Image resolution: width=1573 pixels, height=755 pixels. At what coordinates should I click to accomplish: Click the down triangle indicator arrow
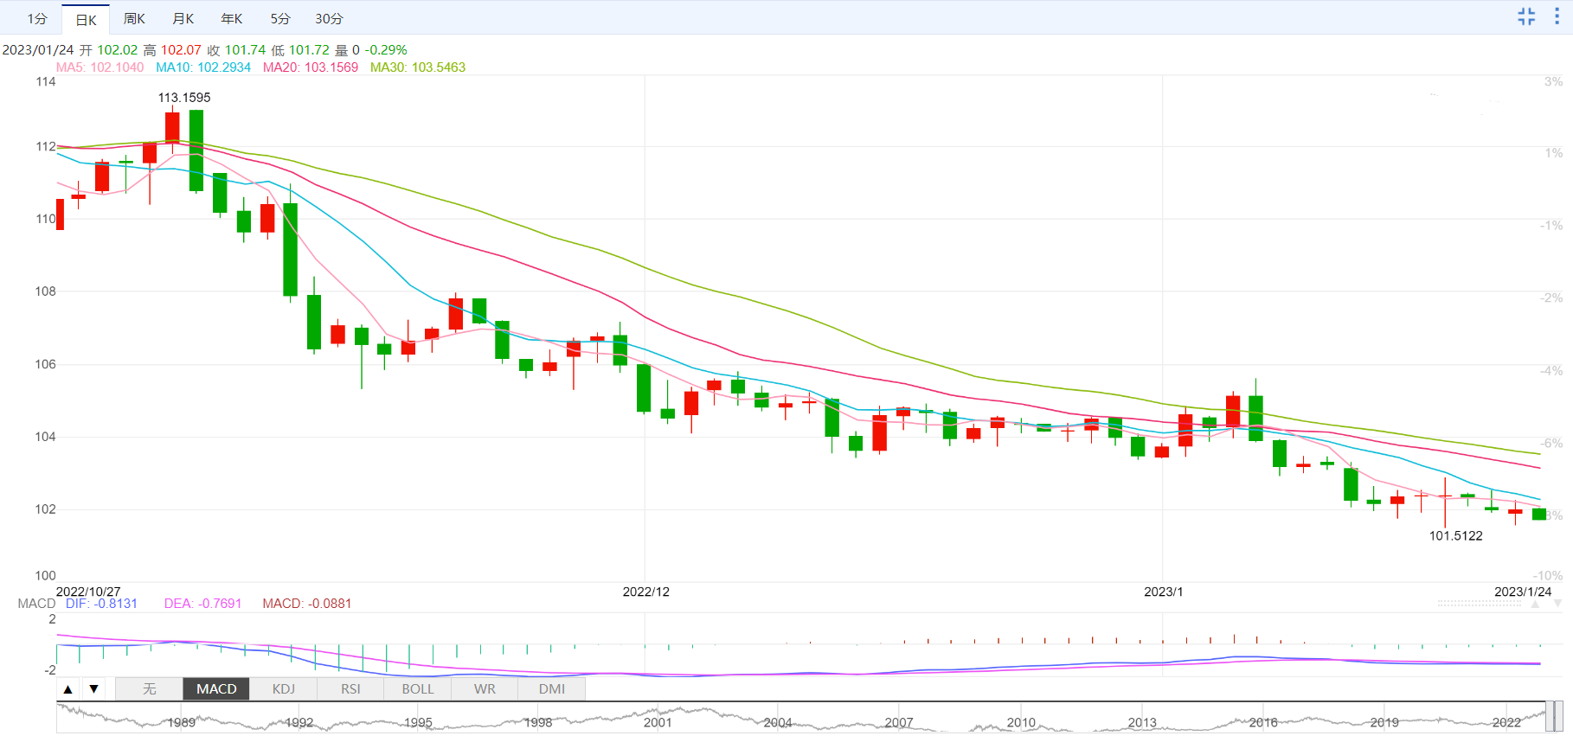pyautogui.click(x=93, y=689)
